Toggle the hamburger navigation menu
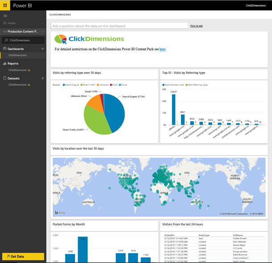Image resolution: width=272 pixels, height=263 pixels. pos(5,16)
